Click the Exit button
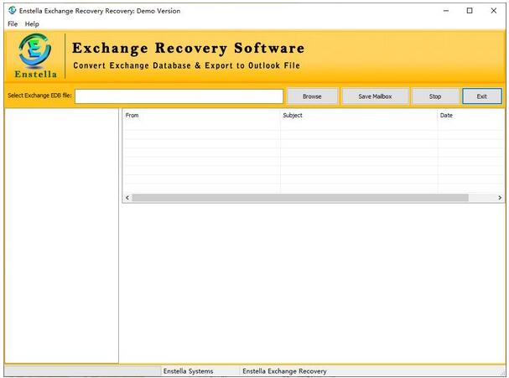 [x=481, y=96]
